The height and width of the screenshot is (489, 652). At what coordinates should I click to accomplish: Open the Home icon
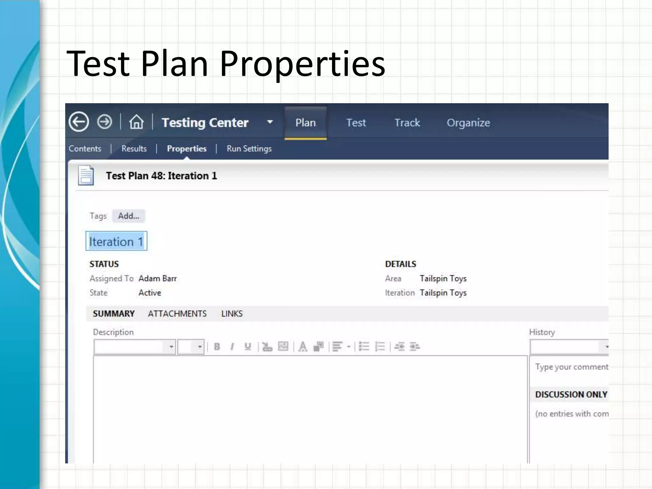[136, 122]
